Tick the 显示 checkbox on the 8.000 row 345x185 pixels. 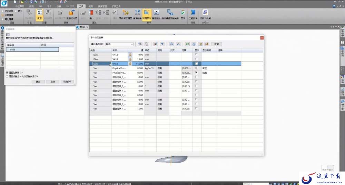pos(197,81)
